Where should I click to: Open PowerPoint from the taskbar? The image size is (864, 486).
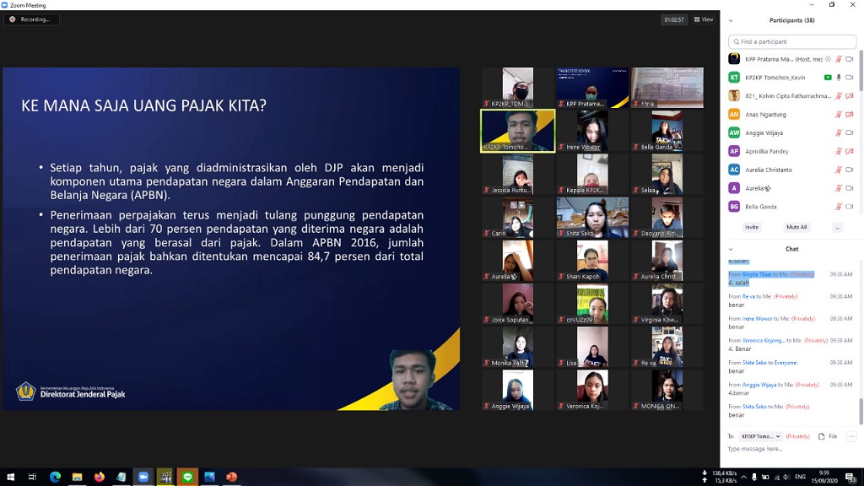pyautogui.click(x=231, y=477)
